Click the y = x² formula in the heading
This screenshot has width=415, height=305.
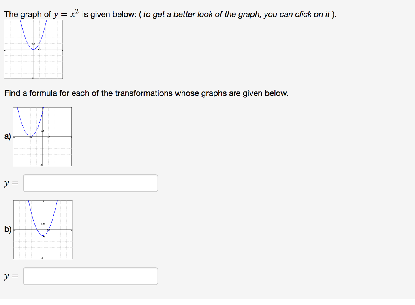pos(66,14)
